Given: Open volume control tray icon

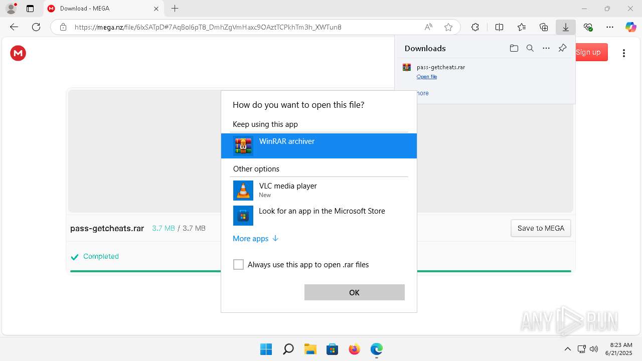Looking at the screenshot, I should 594,349.
